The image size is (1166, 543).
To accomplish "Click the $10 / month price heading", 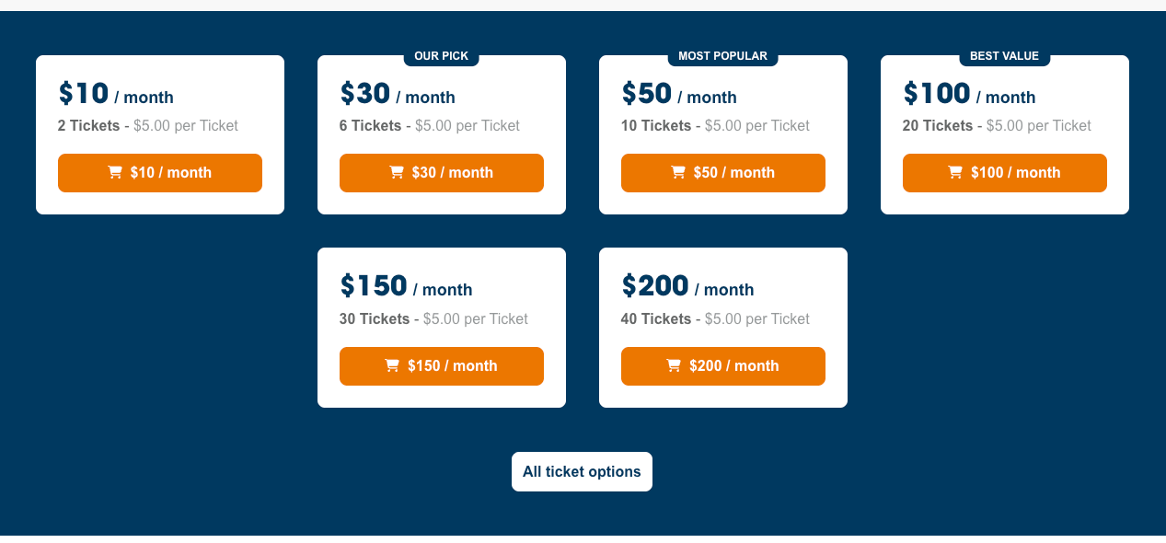I will pos(116,95).
